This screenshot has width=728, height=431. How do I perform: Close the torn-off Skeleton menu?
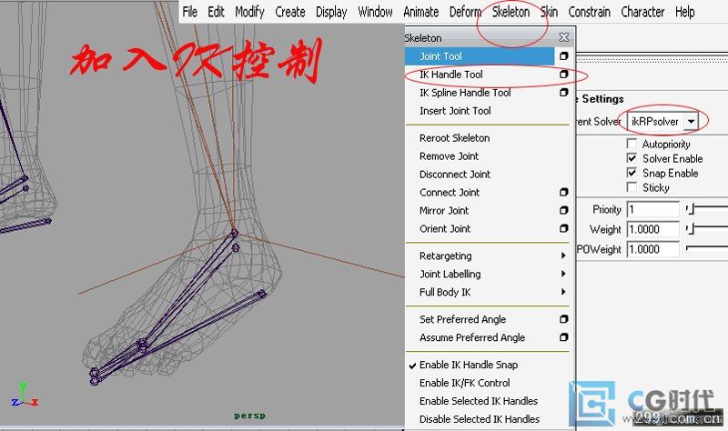563,37
